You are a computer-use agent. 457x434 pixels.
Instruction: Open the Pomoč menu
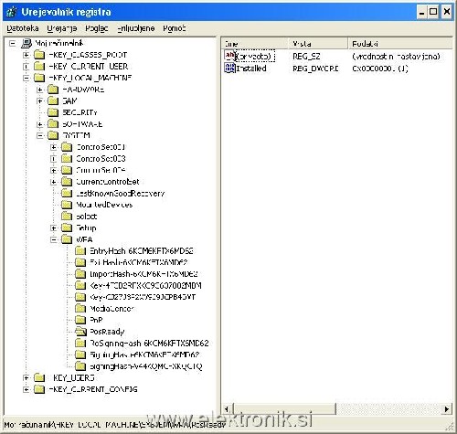coord(175,28)
